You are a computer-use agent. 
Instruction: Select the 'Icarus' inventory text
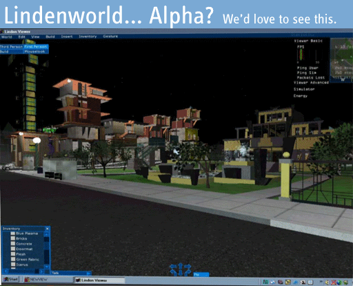tap(22, 265)
